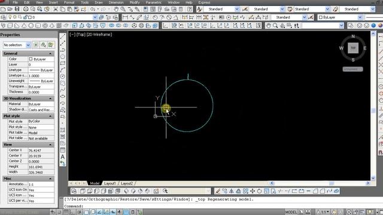Screen dimensions: 383x215
Task: Switch to the Layout1 tab
Action: click(110, 183)
